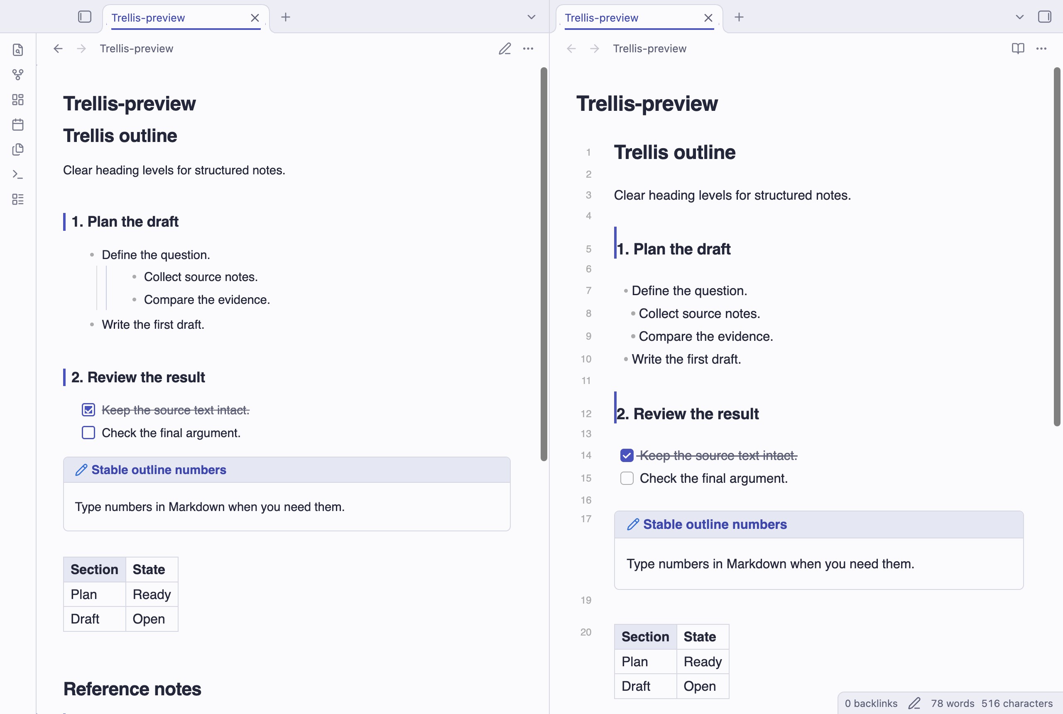Screen dimensions: 1063x714
Task: Navigate forward in right pane
Action: tap(595, 49)
